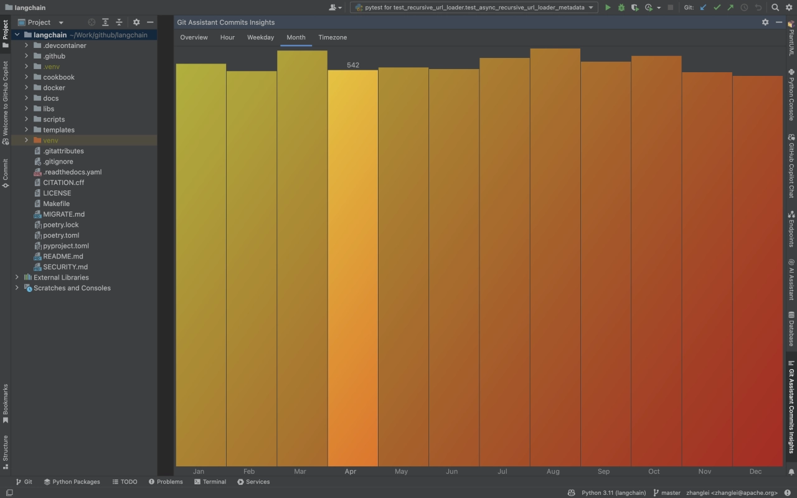
Task: Expand the libs folder in the tree
Action: point(27,109)
